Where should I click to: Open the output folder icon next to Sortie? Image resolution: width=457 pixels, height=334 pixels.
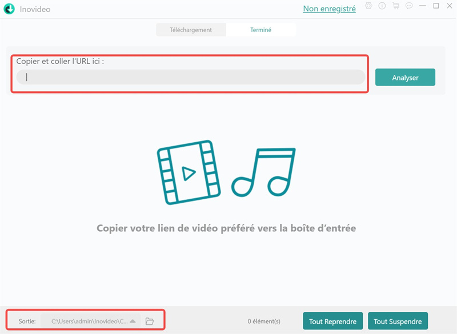click(150, 321)
